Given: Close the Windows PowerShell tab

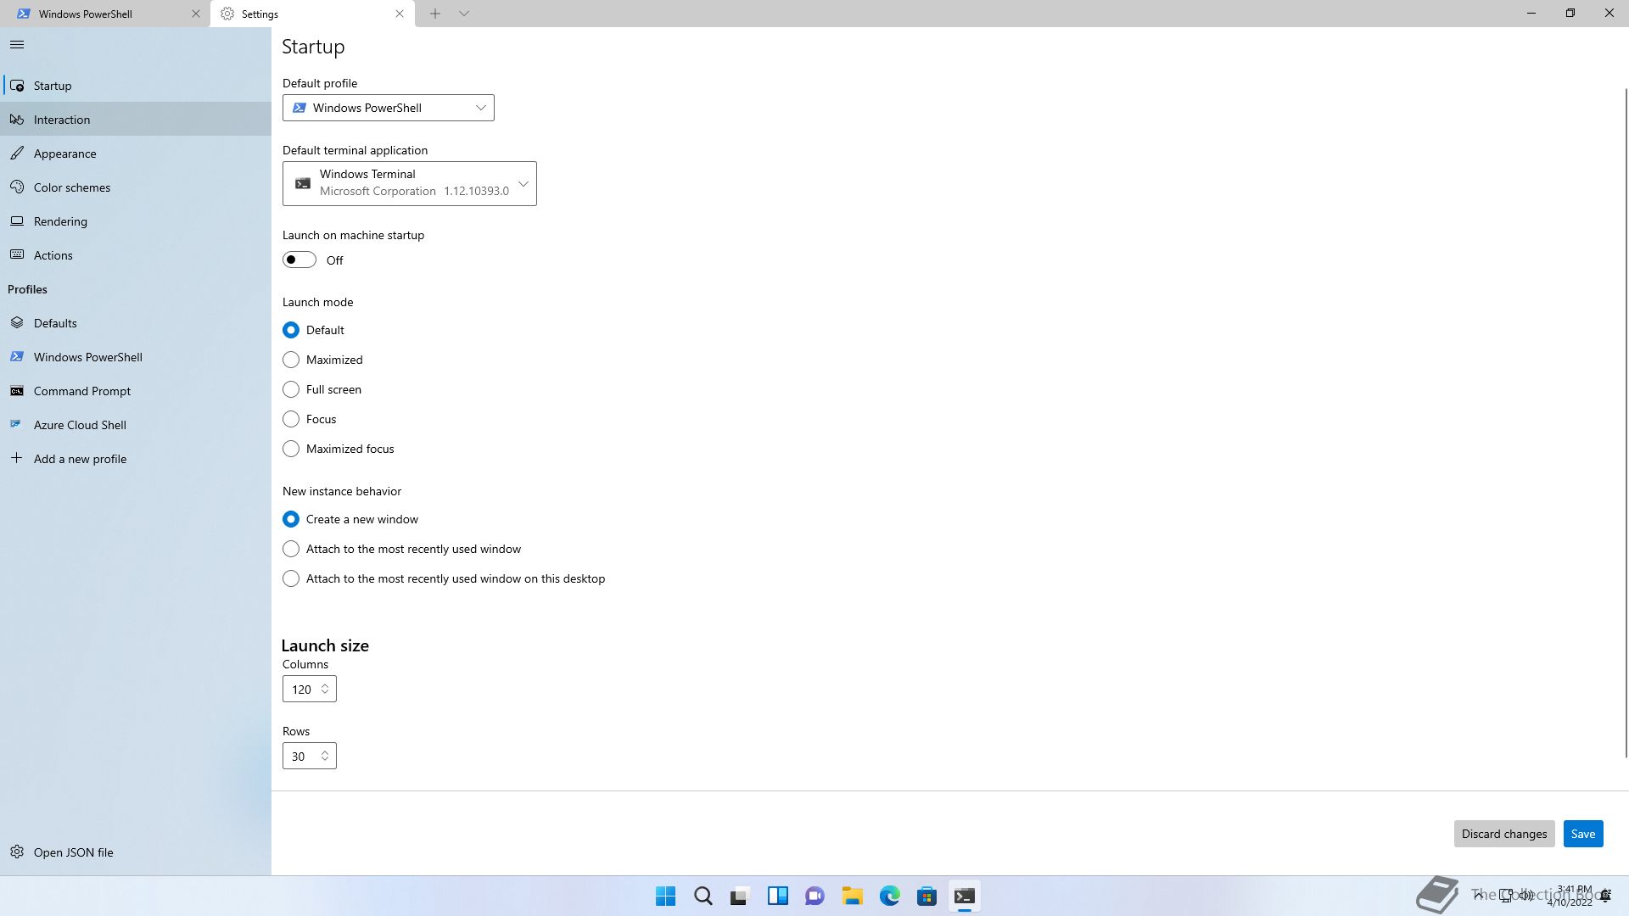Looking at the screenshot, I should click(196, 14).
